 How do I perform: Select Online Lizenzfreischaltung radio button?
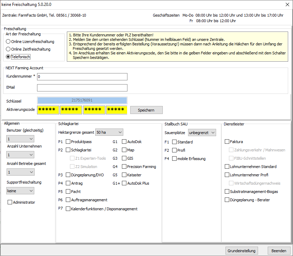click(8, 42)
